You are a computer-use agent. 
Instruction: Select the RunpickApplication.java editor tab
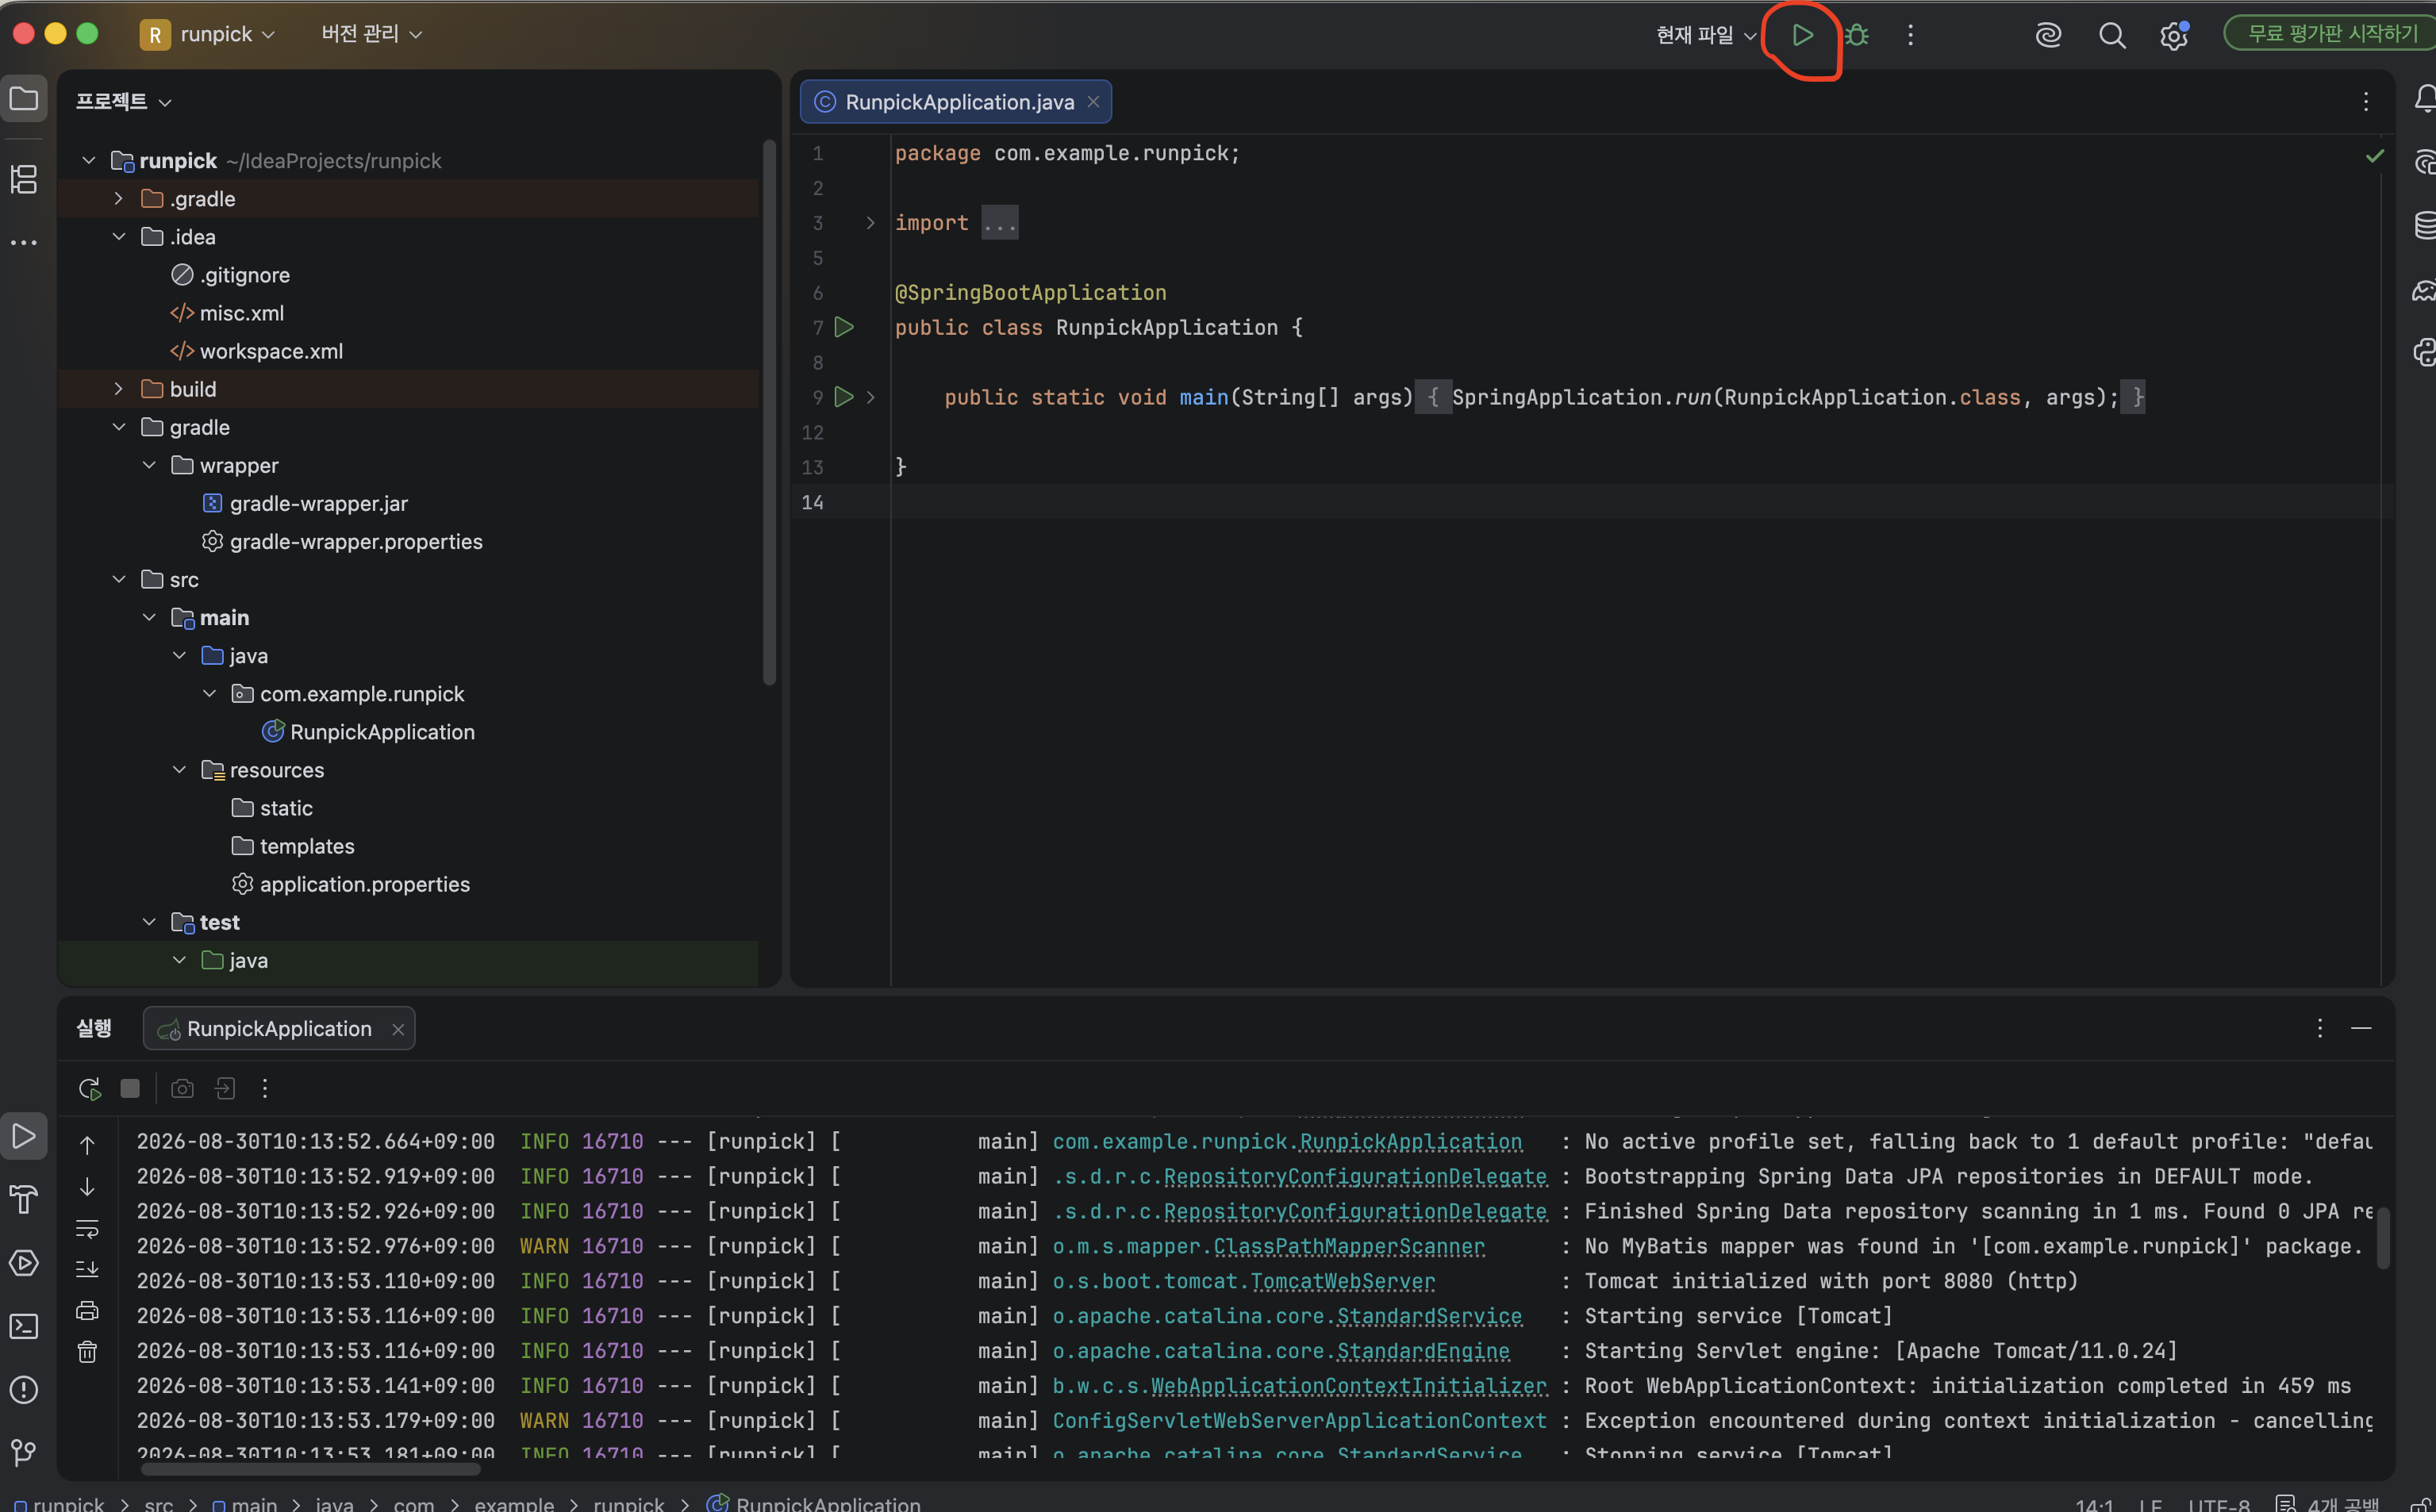[x=956, y=102]
